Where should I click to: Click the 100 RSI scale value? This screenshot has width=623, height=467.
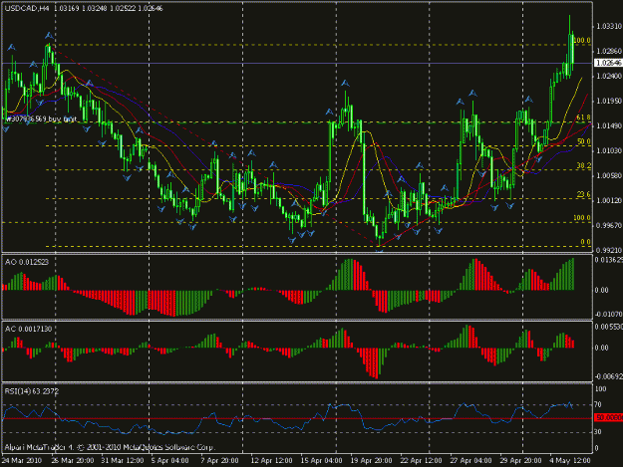pos(600,389)
